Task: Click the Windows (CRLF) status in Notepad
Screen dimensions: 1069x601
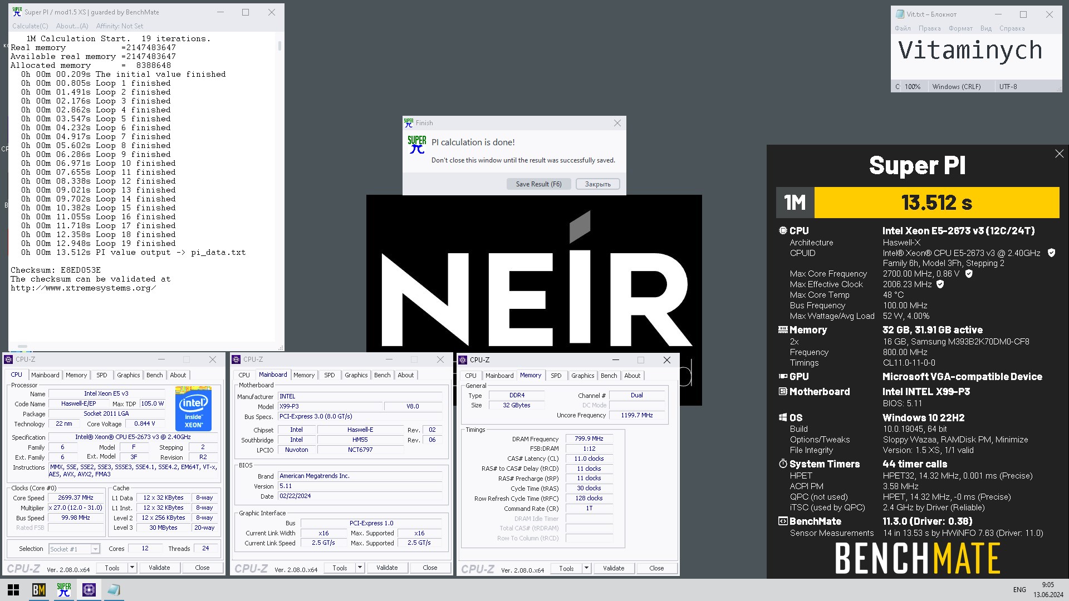Action: 957,87
